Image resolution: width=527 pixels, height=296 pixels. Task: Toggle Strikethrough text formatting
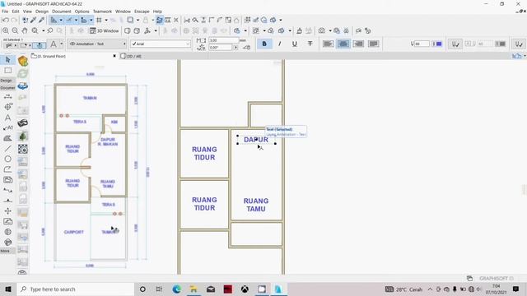click(310, 44)
